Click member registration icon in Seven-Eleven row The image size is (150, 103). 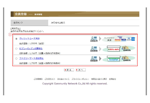click(x=94, y=49)
